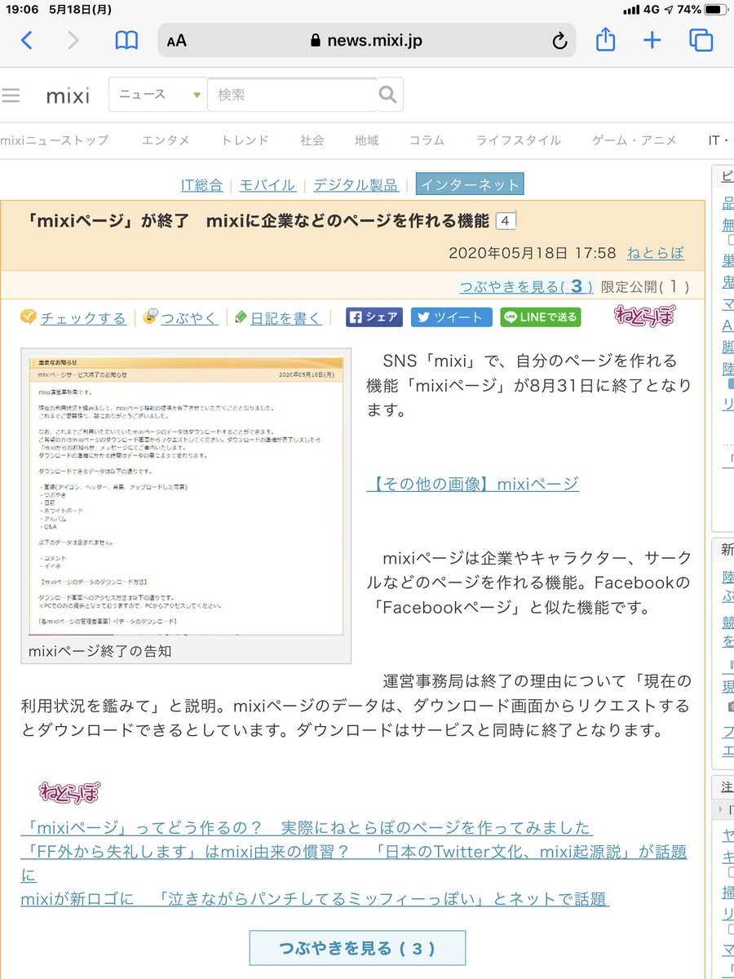The width and height of the screenshot is (734, 979).
Task: Open mixiニューストップ tab
Action: point(55,140)
